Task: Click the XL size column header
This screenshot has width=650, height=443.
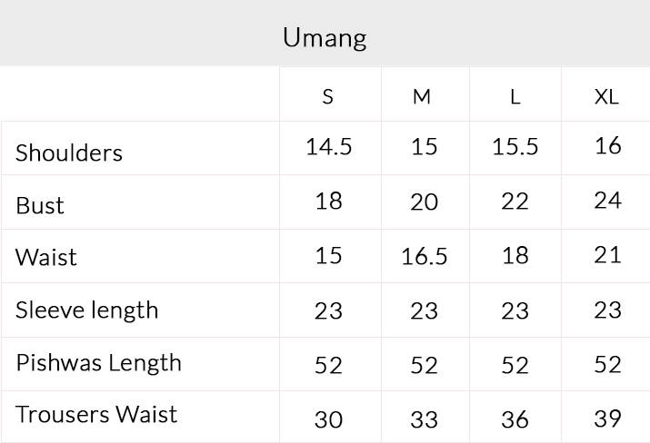Action: (606, 96)
